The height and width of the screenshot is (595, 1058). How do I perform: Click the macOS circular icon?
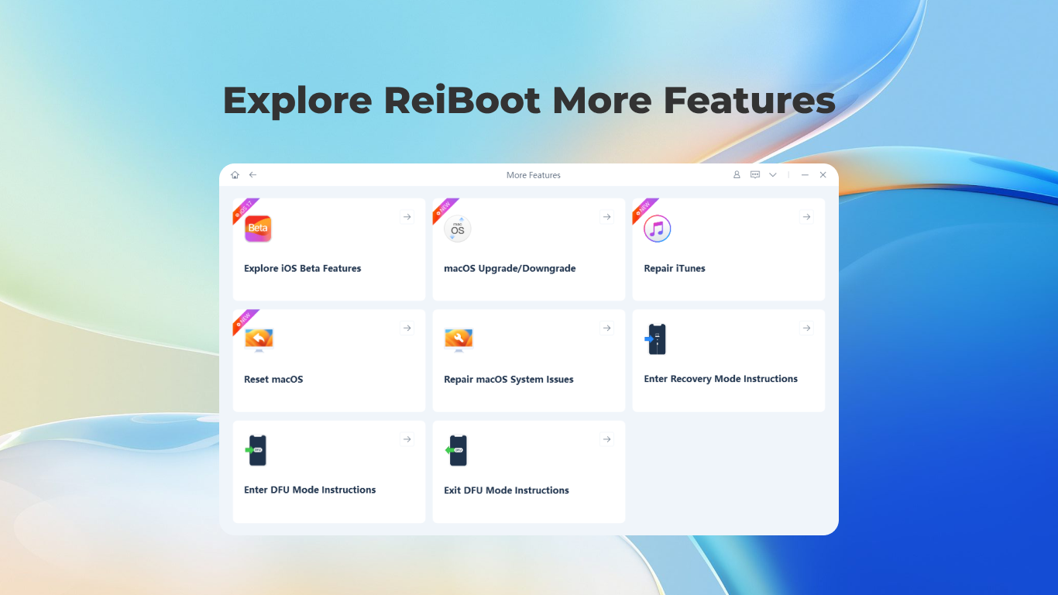[x=458, y=229]
